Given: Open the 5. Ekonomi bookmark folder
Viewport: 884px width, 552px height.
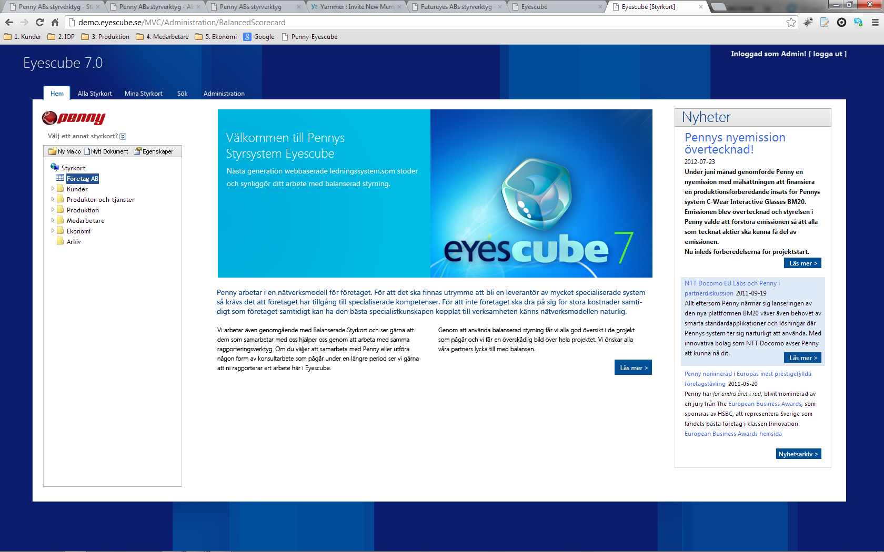Looking at the screenshot, I should 216,37.
